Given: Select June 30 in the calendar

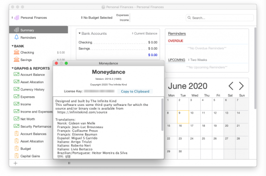Looking at the screenshot, I should [183, 154].
